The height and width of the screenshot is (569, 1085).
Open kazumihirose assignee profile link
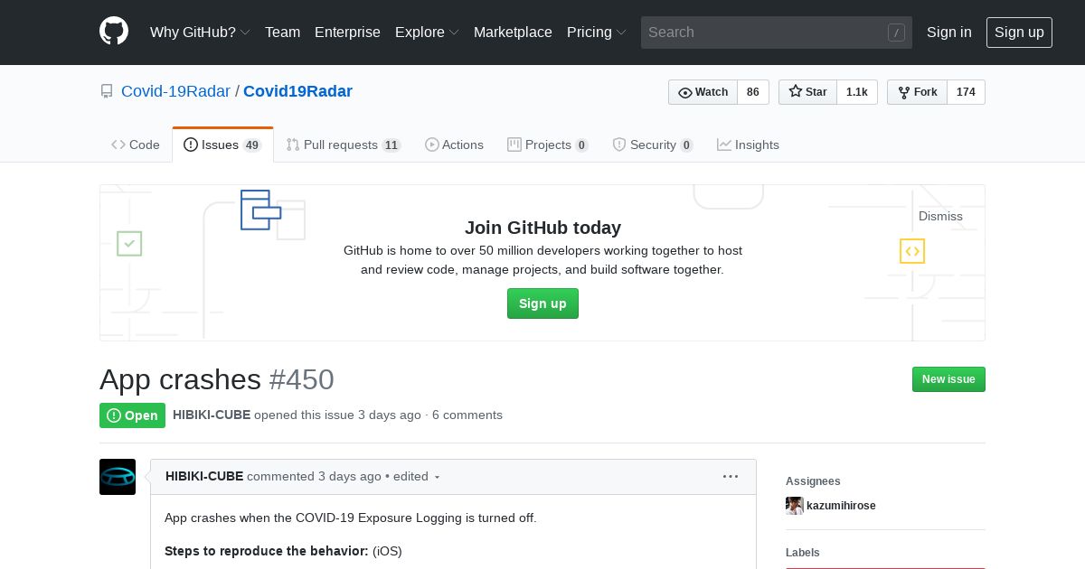[841, 506]
